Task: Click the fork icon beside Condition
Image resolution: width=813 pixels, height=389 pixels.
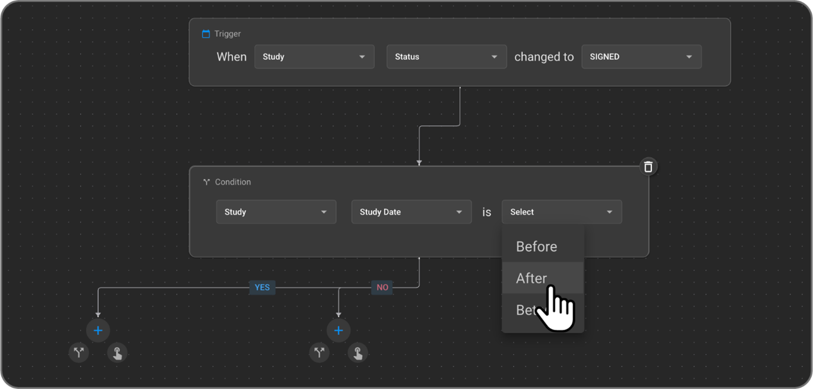Action: coord(206,182)
